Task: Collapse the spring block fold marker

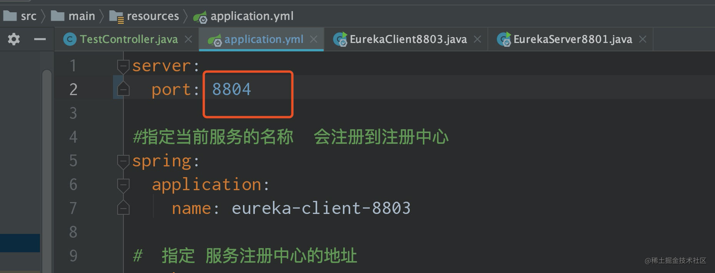Action: coord(123,161)
